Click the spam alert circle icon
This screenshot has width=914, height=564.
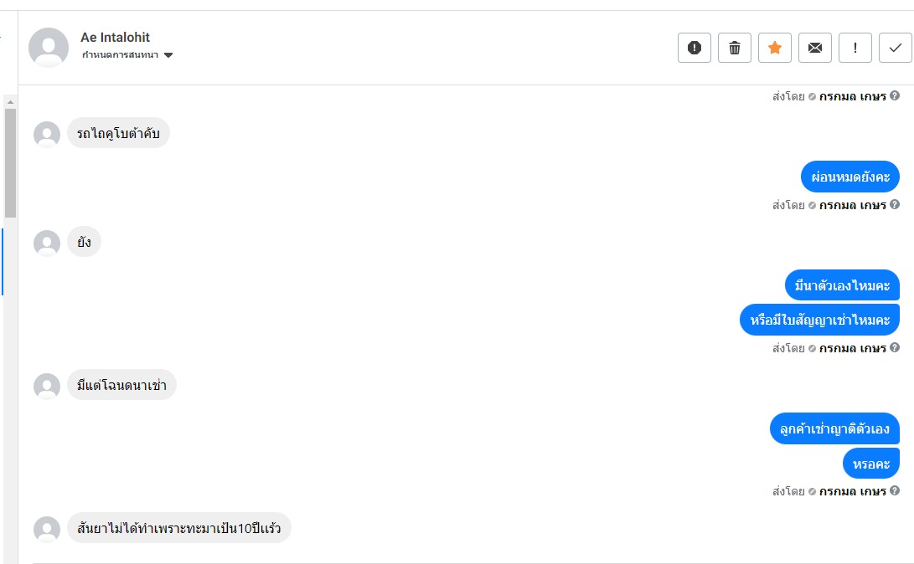pyautogui.click(x=694, y=48)
